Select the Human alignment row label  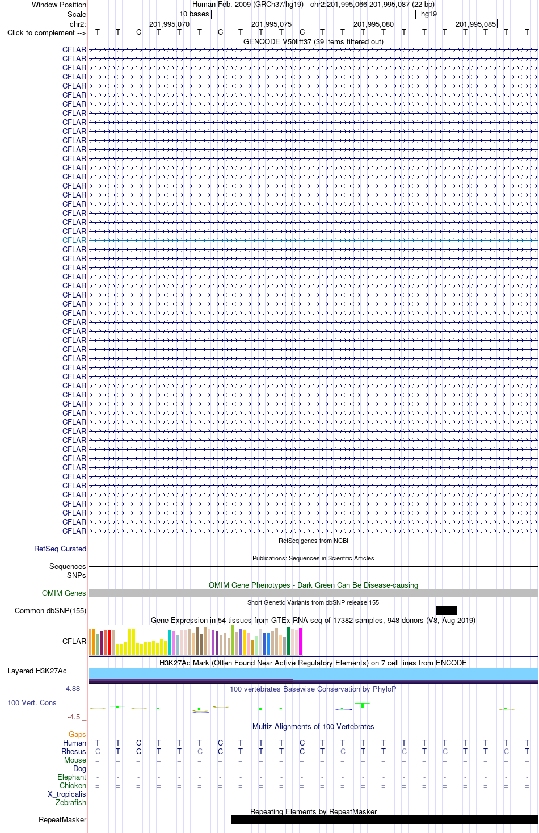point(74,743)
